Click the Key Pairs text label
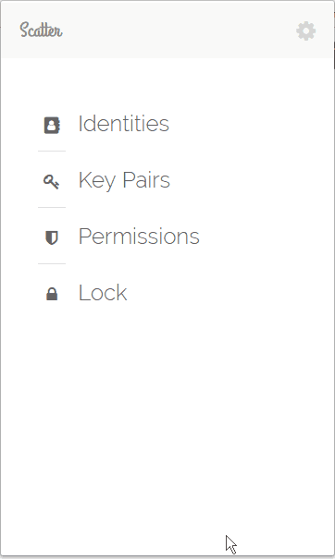This screenshot has width=335, height=559. tap(124, 181)
